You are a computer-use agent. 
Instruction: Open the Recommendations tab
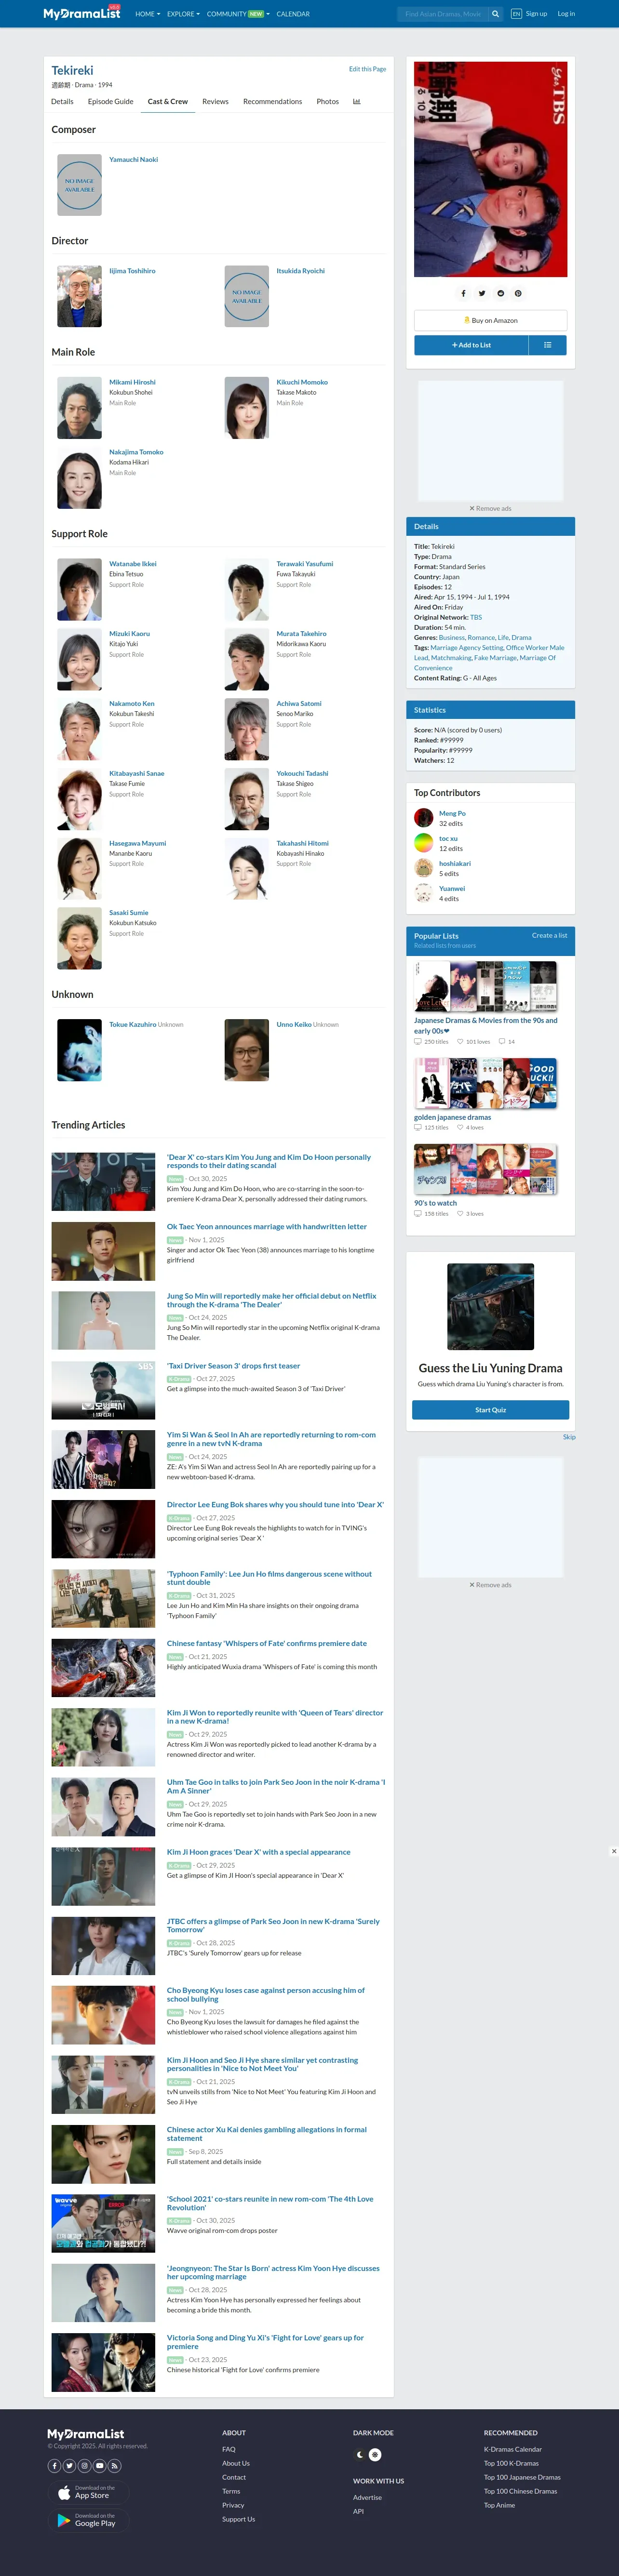click(x=272, y=101)
